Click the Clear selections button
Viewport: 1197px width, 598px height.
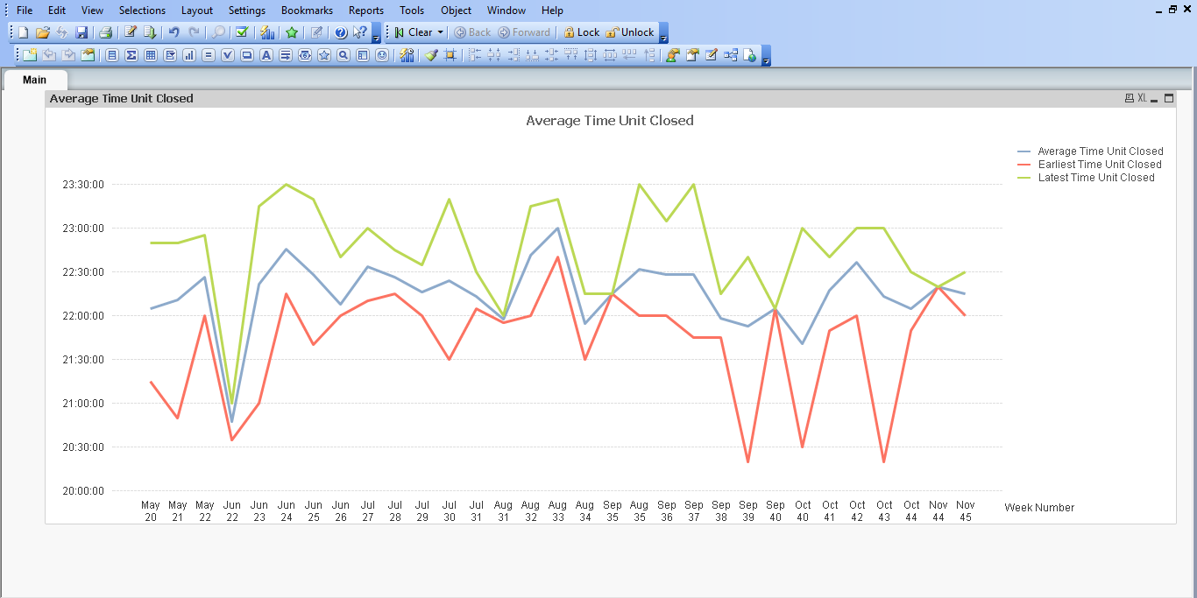coord(413,32)
